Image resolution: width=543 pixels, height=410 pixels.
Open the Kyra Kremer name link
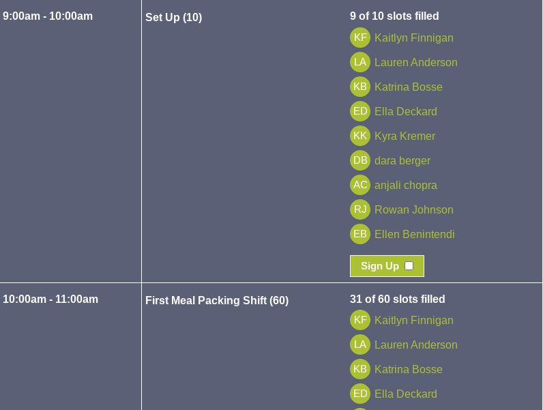click(405, 136)
